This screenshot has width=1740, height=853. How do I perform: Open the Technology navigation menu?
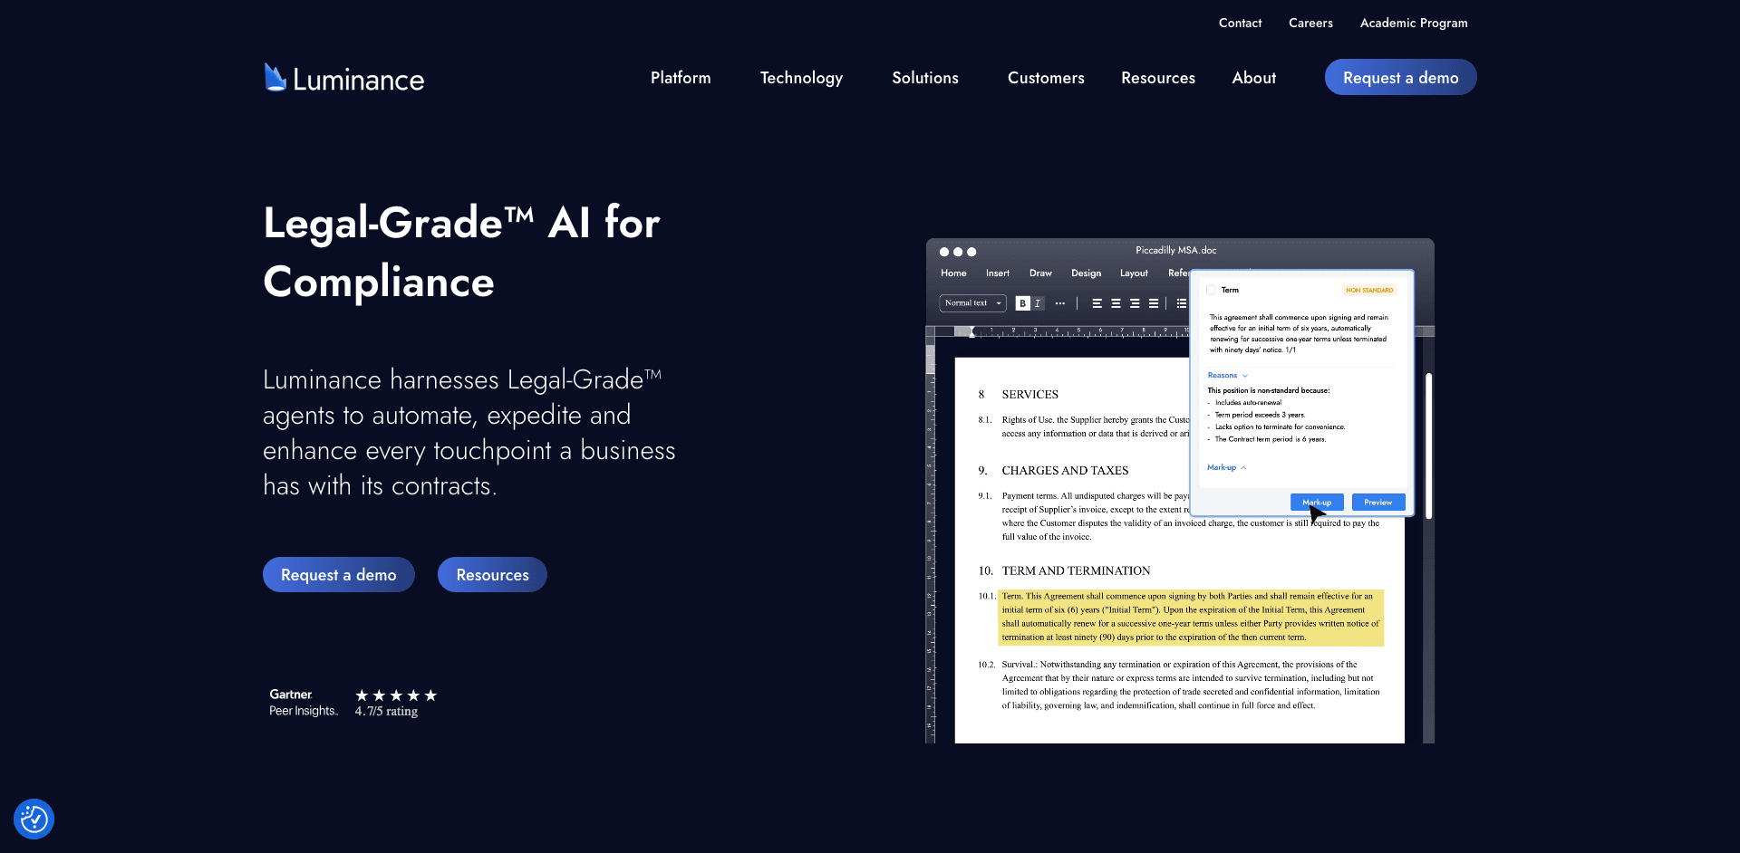click(801, 78)
